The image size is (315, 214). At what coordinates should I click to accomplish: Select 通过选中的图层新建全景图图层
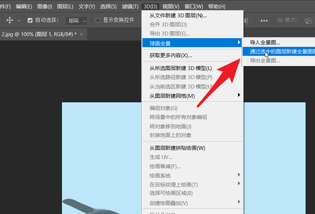coord(279,51)
